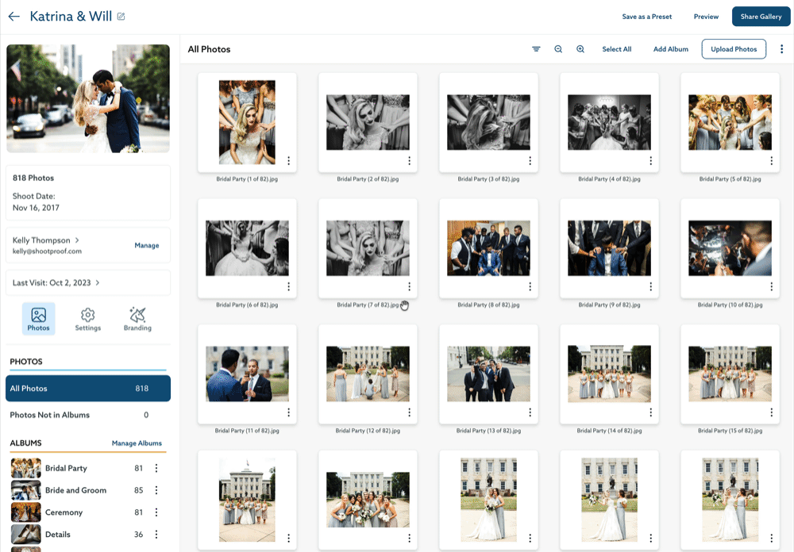This screenshot has width=794, height=552.
Task: Click the Manage Albums link
Action: coord(137,443)
